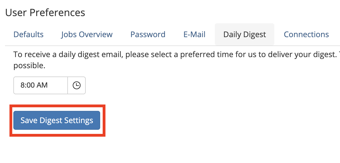
Task: Click the 8:00 AM time field
Action: click(41, 85)
